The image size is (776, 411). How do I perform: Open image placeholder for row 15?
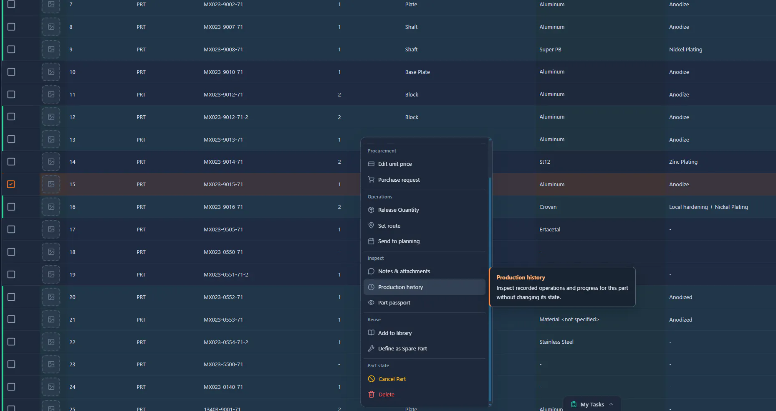coord(51,184)
